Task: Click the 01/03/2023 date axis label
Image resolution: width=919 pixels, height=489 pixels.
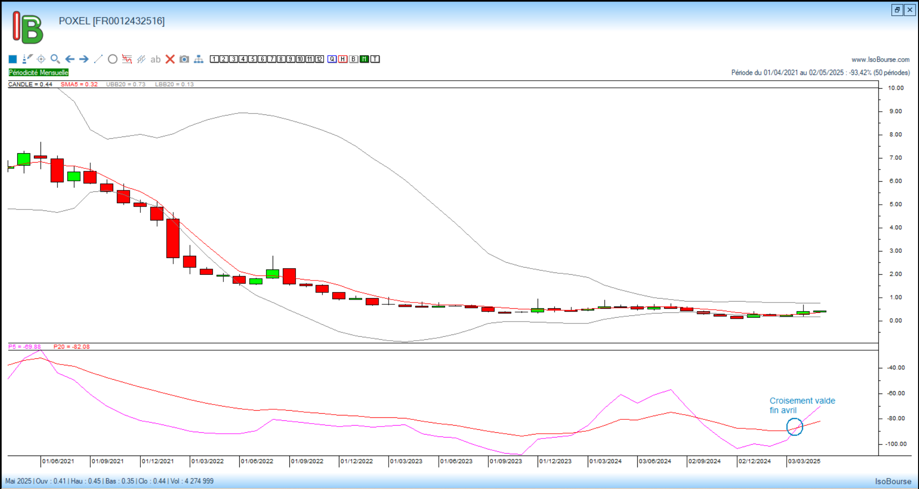Action: pyautogui.click(x=406, y=461)
